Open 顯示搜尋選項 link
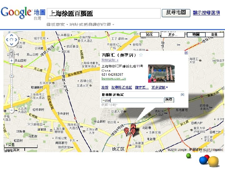This screenshot has width=225, height=169. (x=206, y=13)
